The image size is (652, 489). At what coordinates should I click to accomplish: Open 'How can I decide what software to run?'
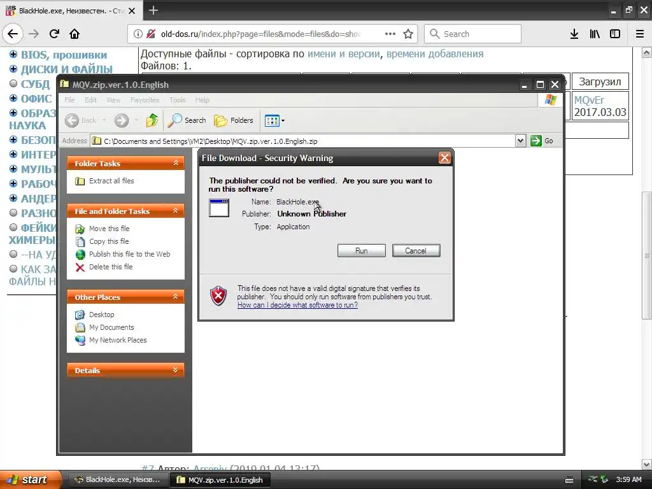(297, 305)
